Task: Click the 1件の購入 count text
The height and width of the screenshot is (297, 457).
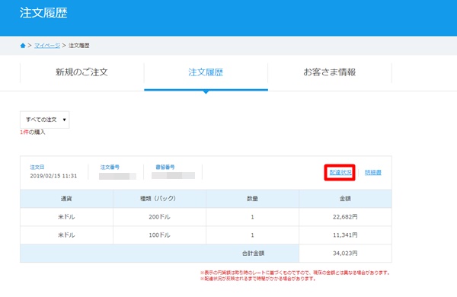Action: [33, 132]
